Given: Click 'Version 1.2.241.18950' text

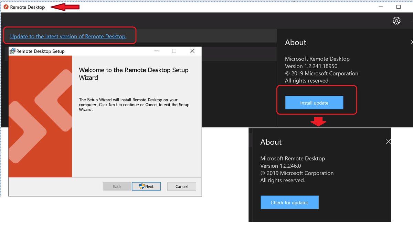Looking at the screenshot, I should (311, 66).
